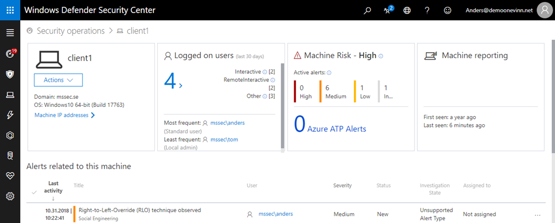Go to Security operations breadcrumb
Image resolution: width=555 pixels, height=223 pixels.
(x=70, y=31)
